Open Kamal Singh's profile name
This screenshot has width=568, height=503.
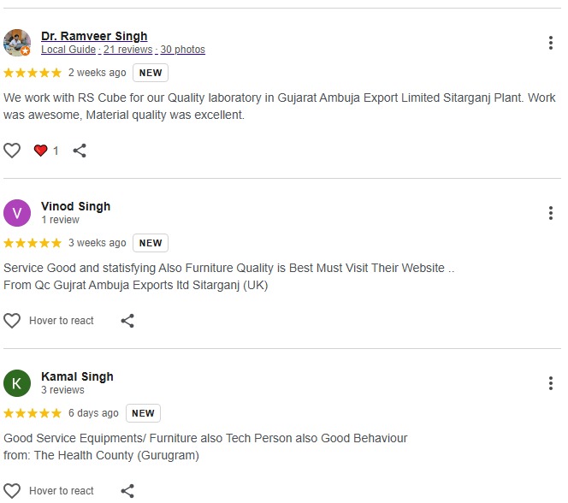click(77, 376)
